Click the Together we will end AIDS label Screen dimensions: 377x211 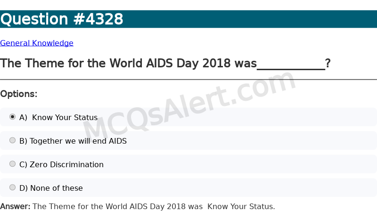(x=73, y=141)
